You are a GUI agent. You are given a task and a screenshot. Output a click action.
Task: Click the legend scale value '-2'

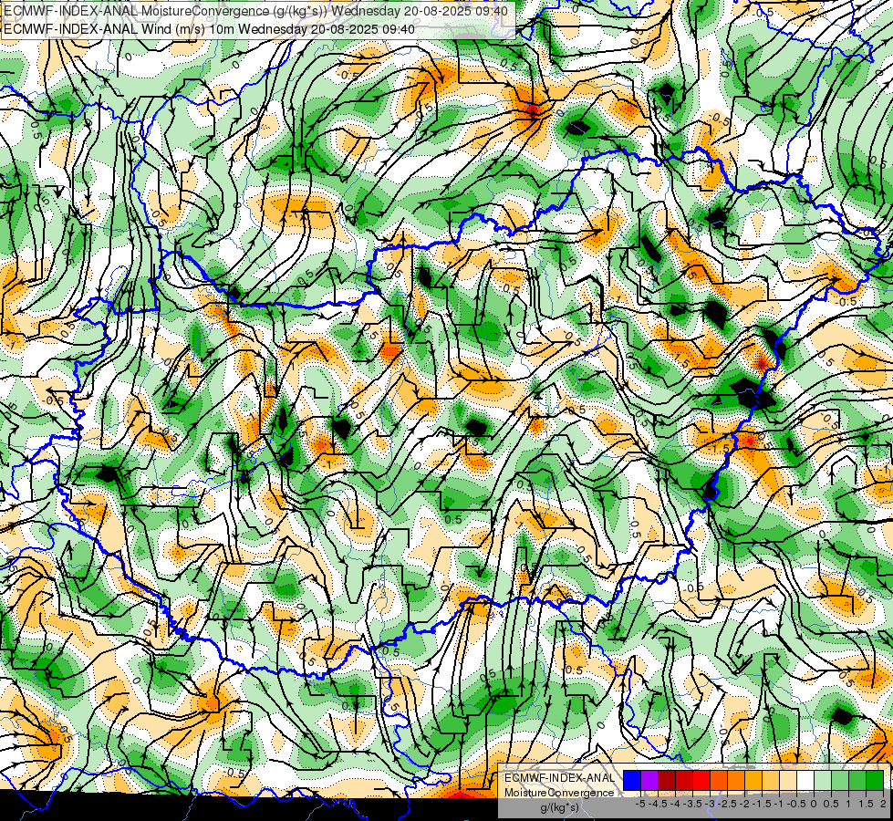pos(744,804)
